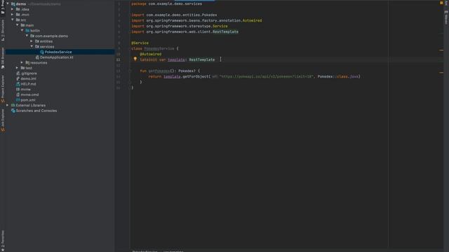
Task: Click the kotlin source root folder icon
Action: [27, 31]
